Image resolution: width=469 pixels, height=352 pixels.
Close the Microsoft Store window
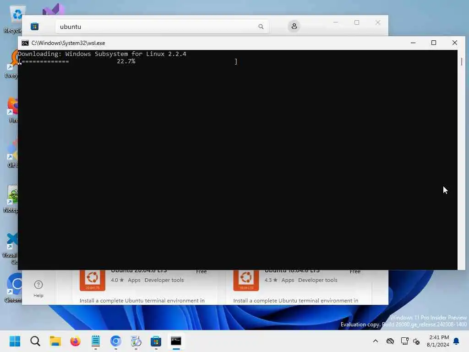pos(378,22)
